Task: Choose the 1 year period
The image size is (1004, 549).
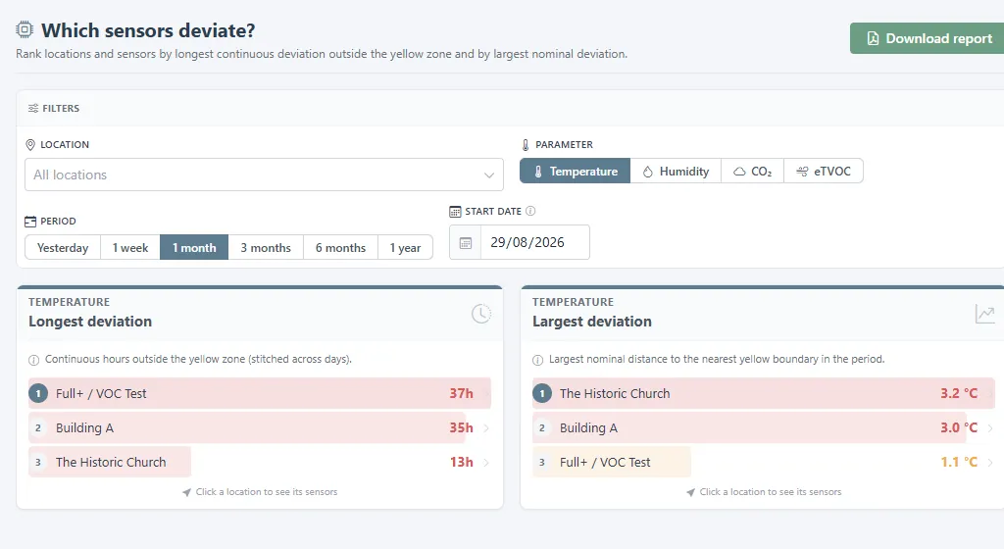Action: coord(405,248)
